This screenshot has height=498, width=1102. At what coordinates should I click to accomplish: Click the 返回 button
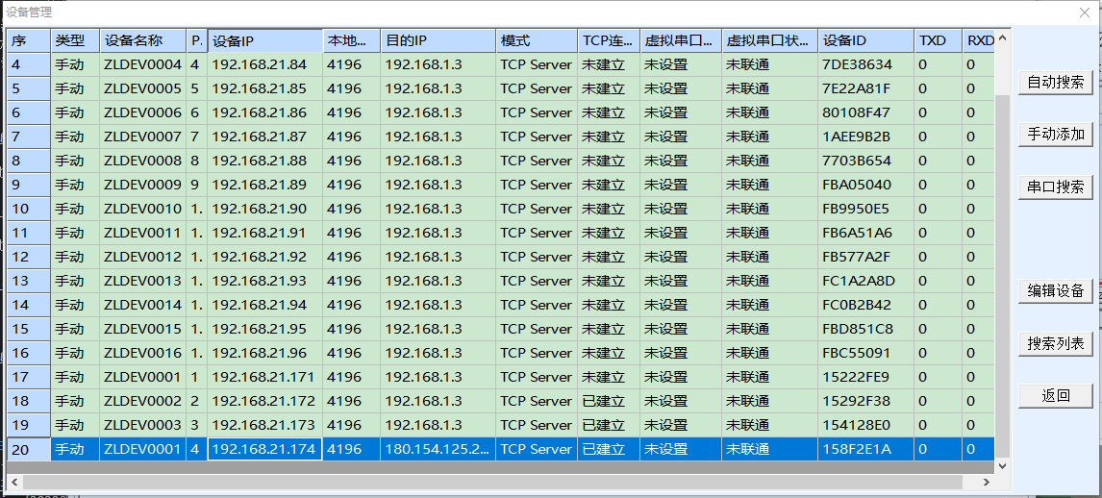coord(1056,395)
